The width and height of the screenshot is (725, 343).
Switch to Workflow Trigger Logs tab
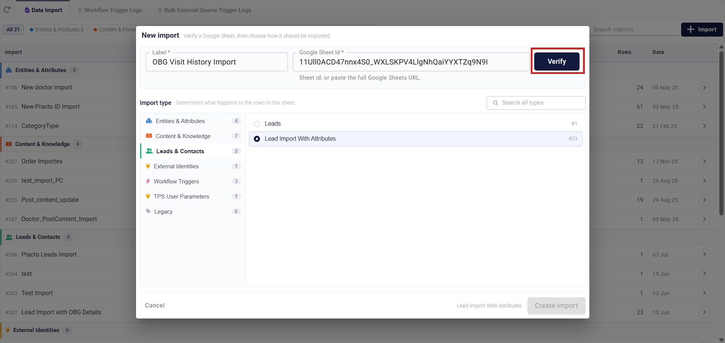point(110,10)
